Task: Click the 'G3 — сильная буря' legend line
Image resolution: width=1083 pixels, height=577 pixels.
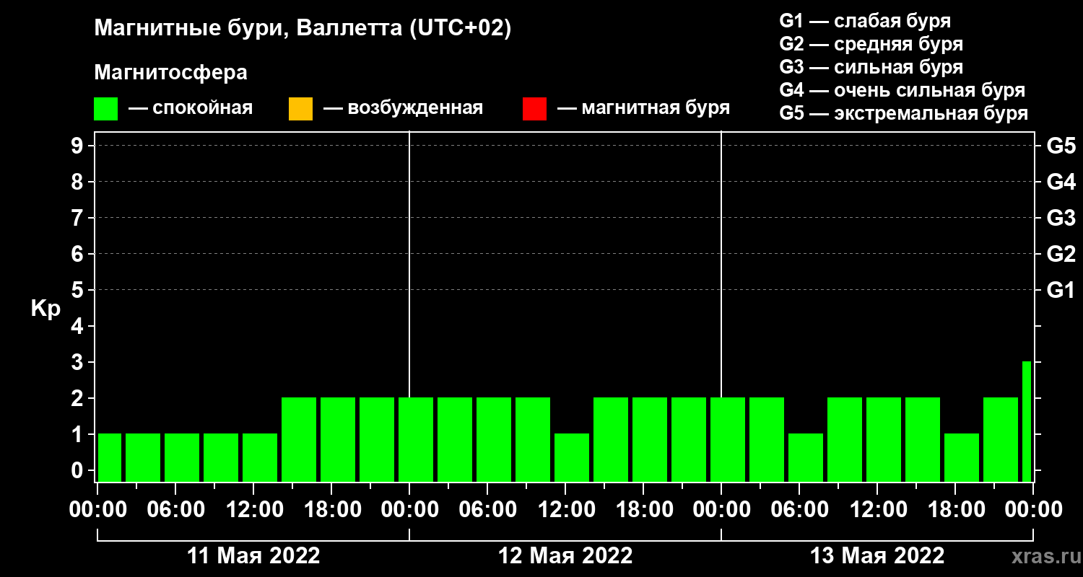Action: [871, 67]
